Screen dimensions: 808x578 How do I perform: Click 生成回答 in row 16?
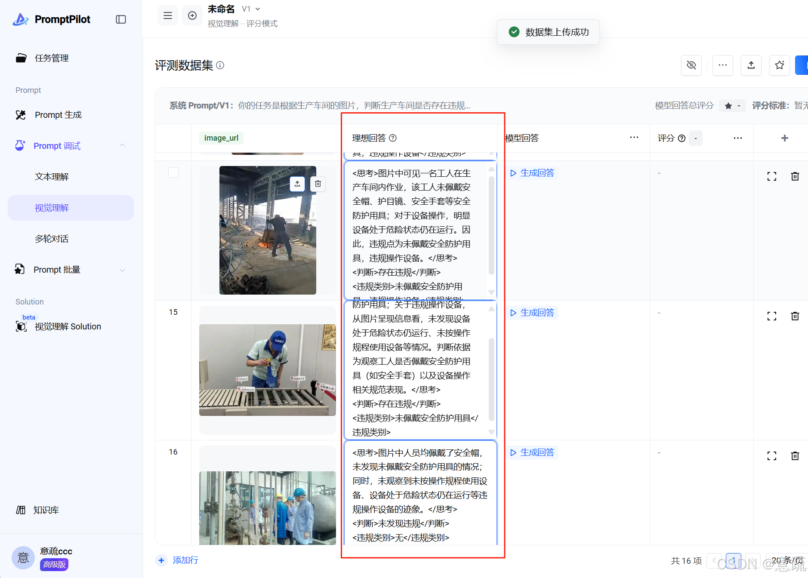pos(532,452)
